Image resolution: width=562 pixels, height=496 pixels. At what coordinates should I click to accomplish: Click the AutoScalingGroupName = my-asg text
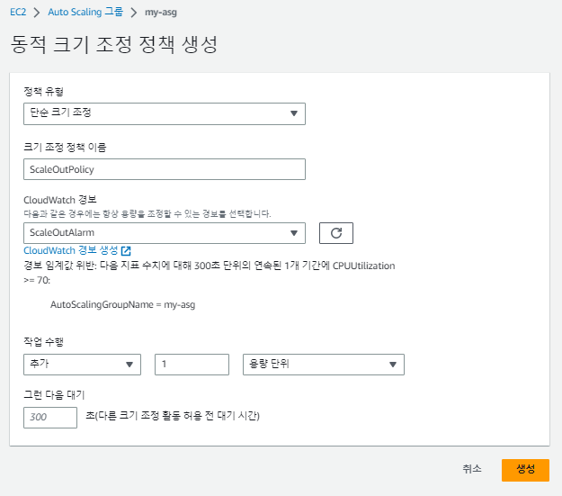pos(122,304)
